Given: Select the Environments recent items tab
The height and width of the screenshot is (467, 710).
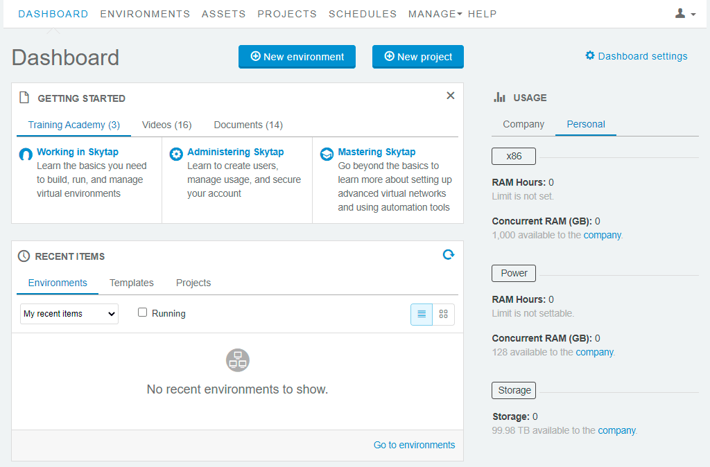Looking at the screenshot, I should pyautogui.click(x=58, y=283).
